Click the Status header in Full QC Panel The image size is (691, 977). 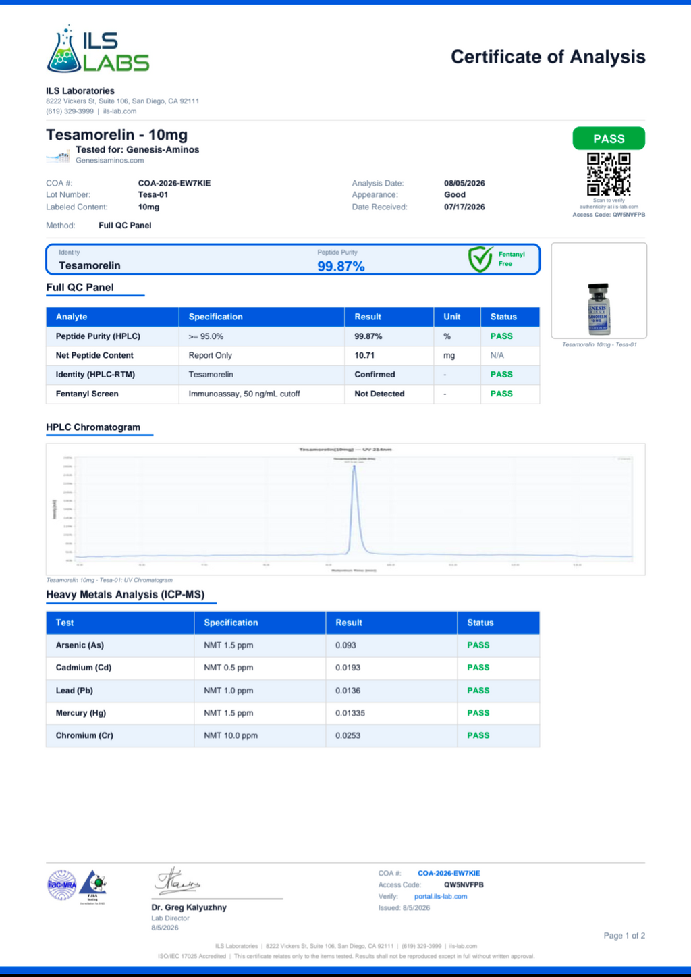(x=503, y=317)
